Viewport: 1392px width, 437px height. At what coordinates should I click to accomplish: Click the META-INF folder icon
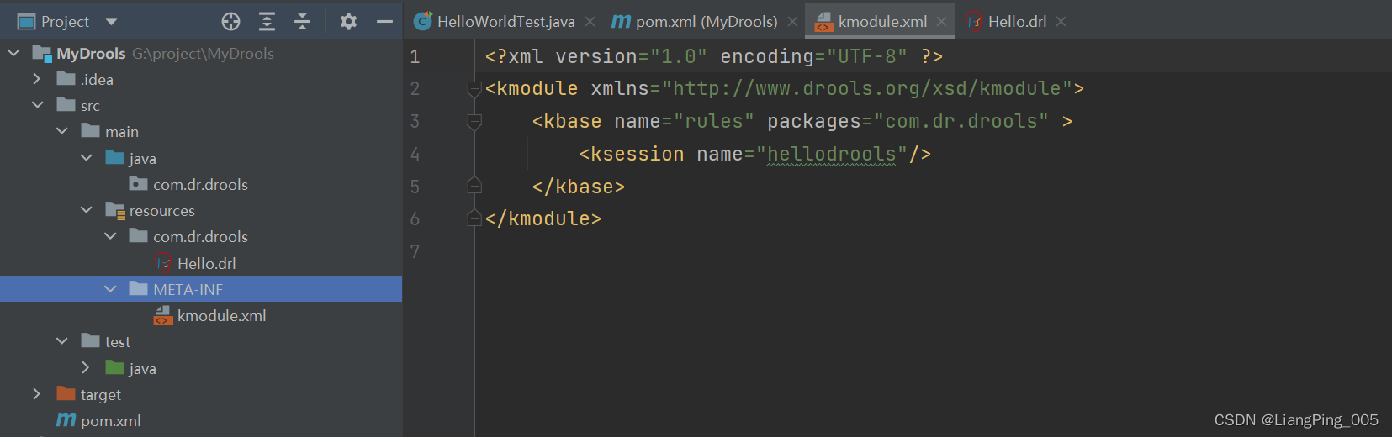pyautogui.click(x=139, y=288)
